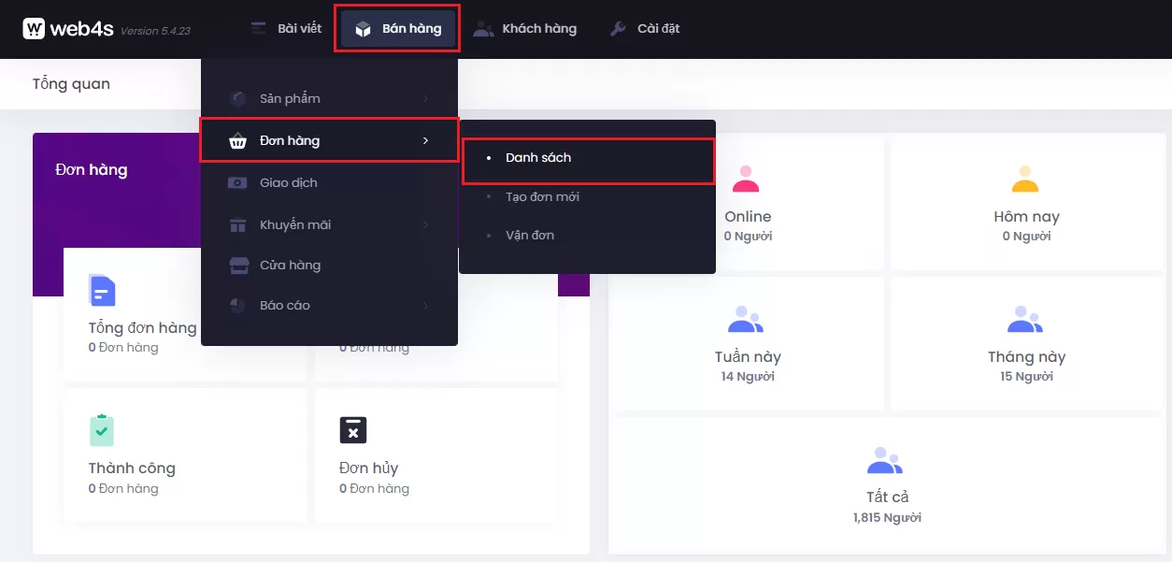Expand the Báo cáo submenu arrow
The height and width of the screenshot is (562, 1172).
425,306
